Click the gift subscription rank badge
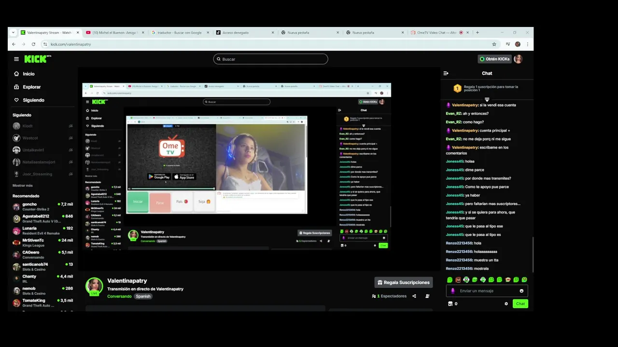Screen dimensions: 618x347 457,89
